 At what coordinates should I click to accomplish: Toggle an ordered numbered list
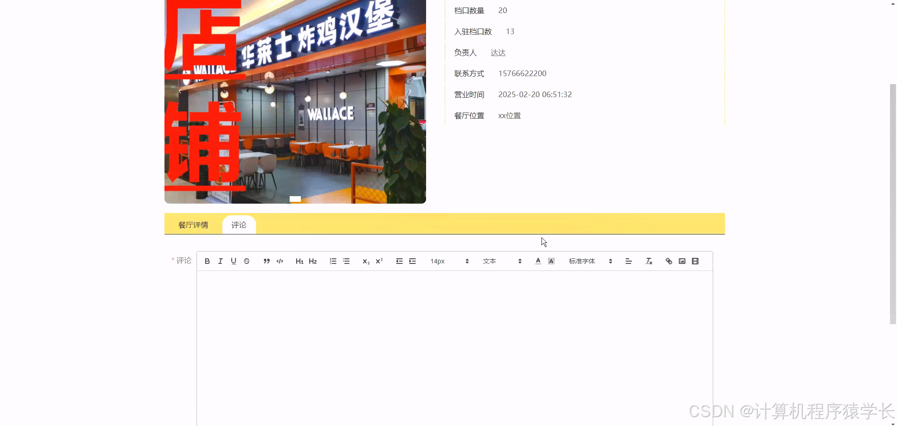pyautogui.click(x=333, y=261)
